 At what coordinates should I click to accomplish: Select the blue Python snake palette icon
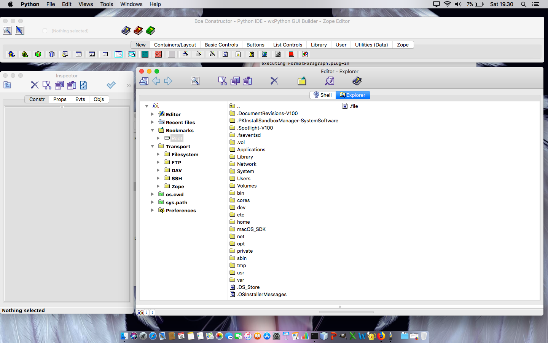coord(12,54)
